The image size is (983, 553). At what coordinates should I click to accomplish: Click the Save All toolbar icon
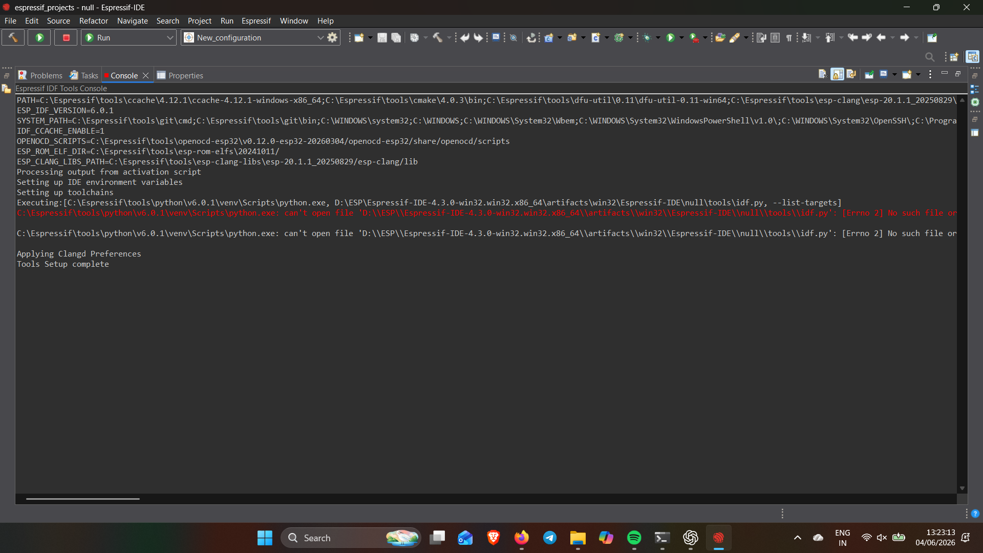tap(396, 37)
